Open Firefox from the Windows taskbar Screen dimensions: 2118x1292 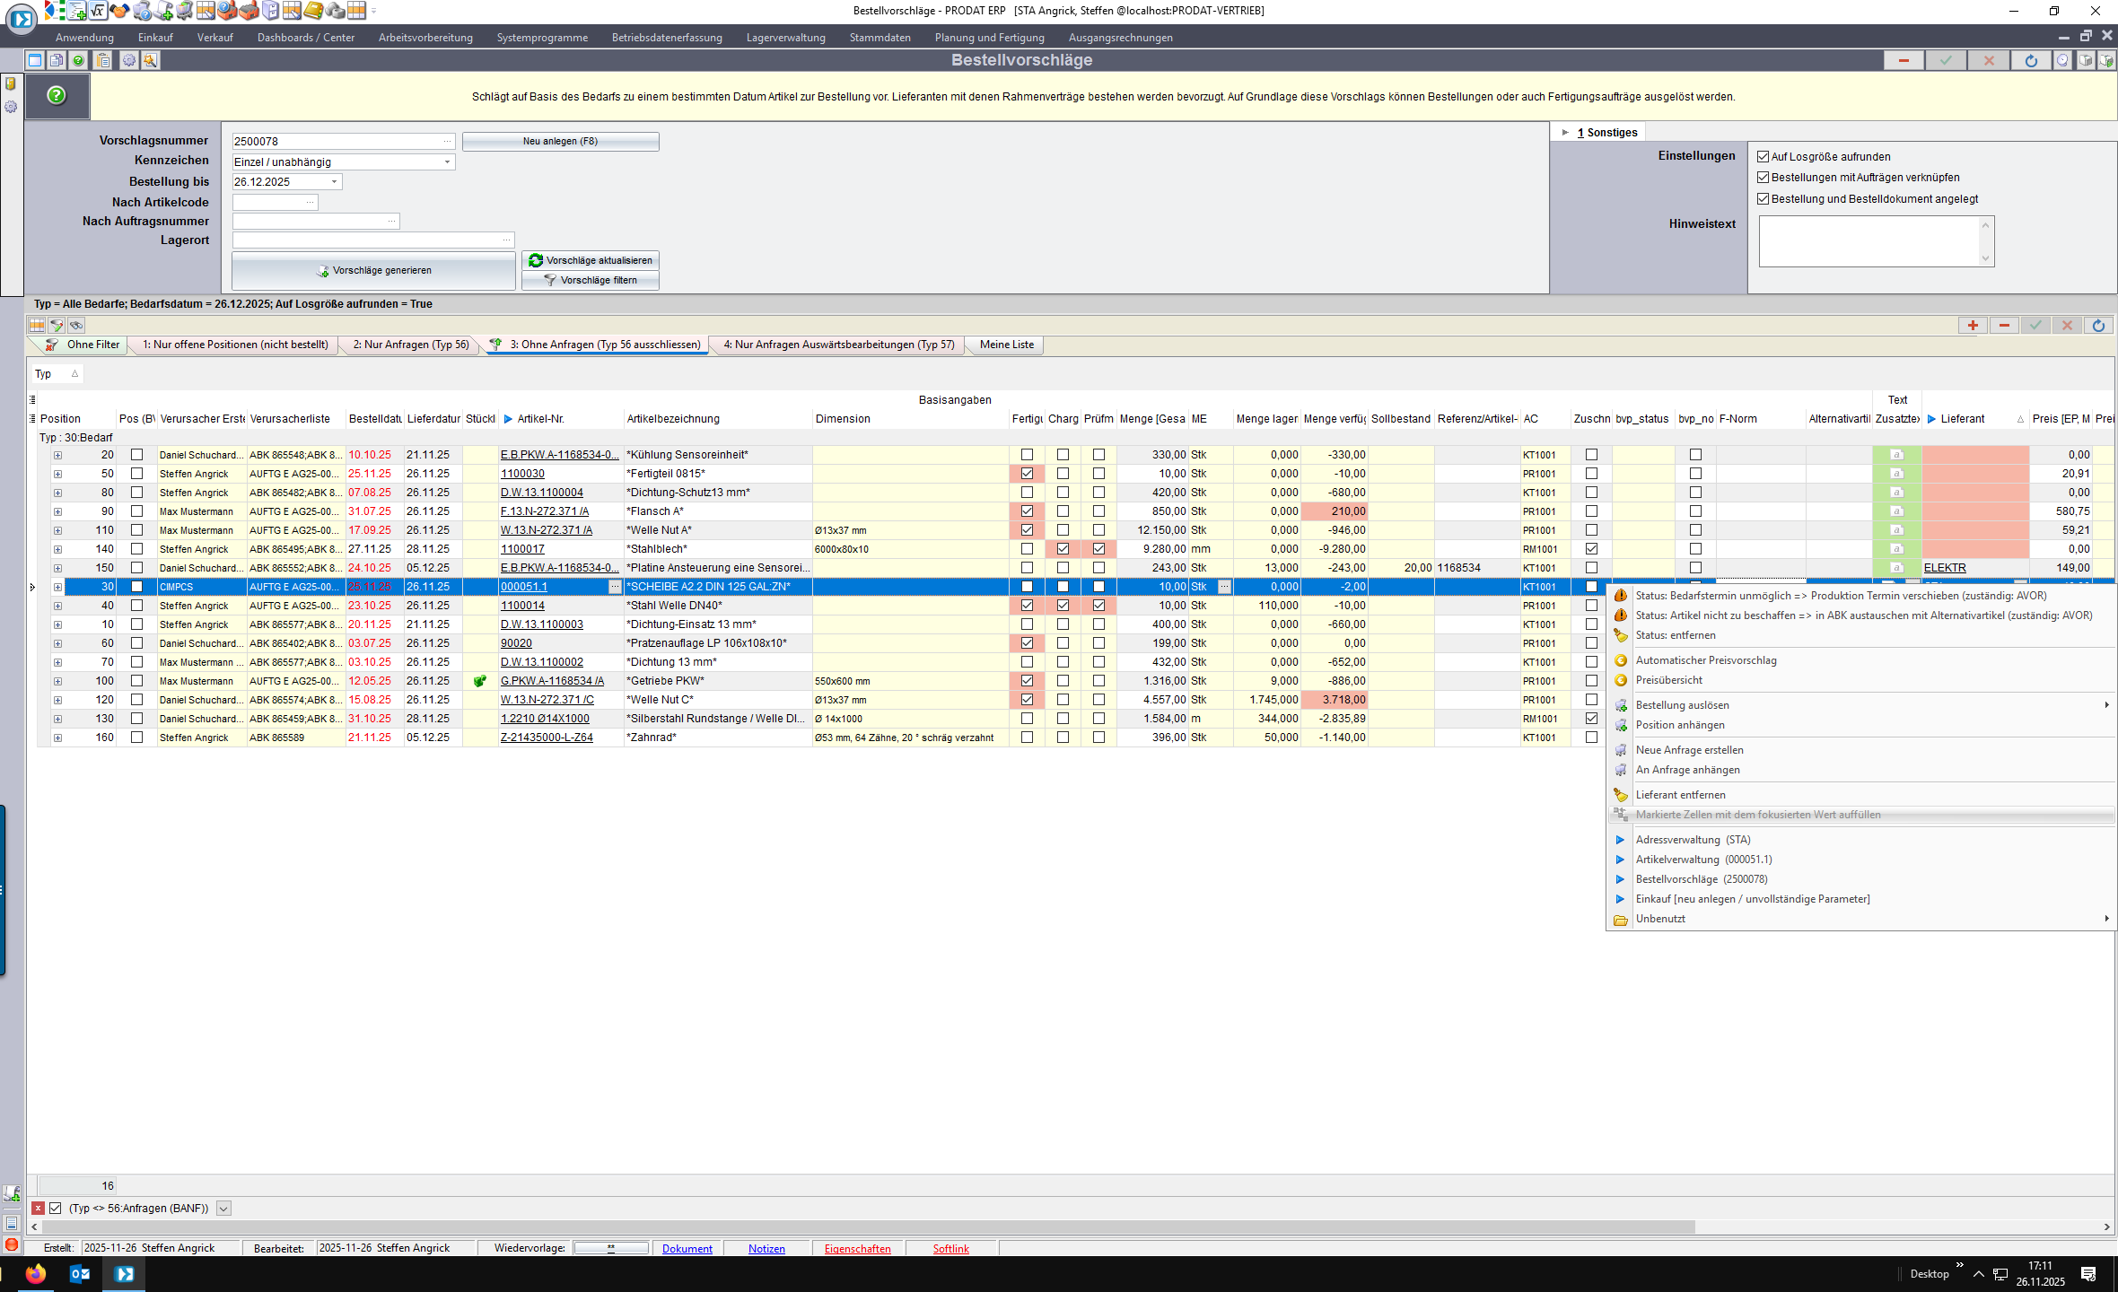tap(36, 1273)
